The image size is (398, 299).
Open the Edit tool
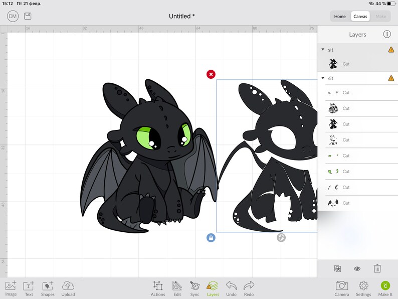coord(177,288)
